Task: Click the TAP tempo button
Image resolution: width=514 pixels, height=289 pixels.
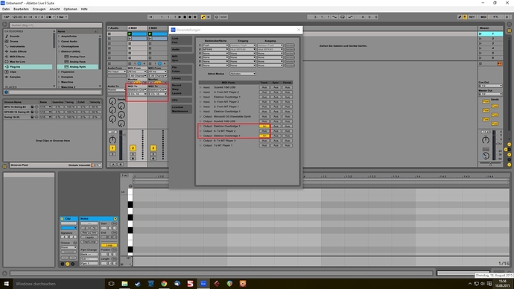Action: coord(7,17)
